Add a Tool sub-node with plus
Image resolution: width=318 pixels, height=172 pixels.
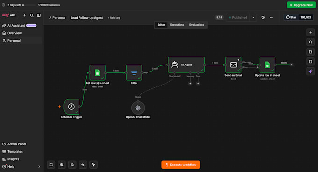(198, 84)
